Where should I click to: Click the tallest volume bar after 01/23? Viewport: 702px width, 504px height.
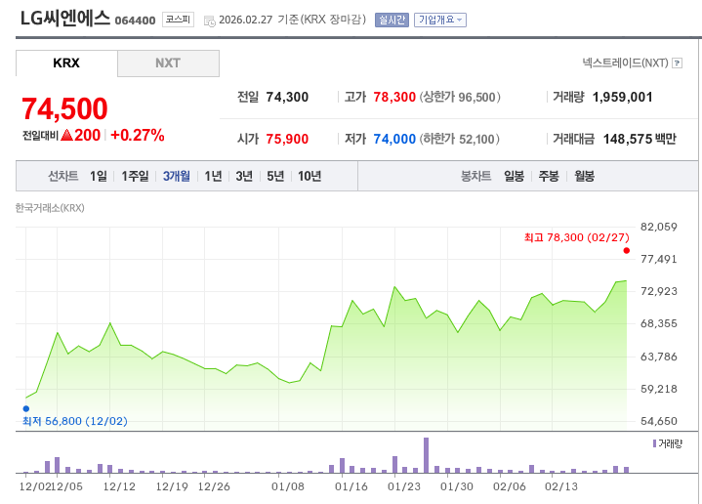(426, 455)
